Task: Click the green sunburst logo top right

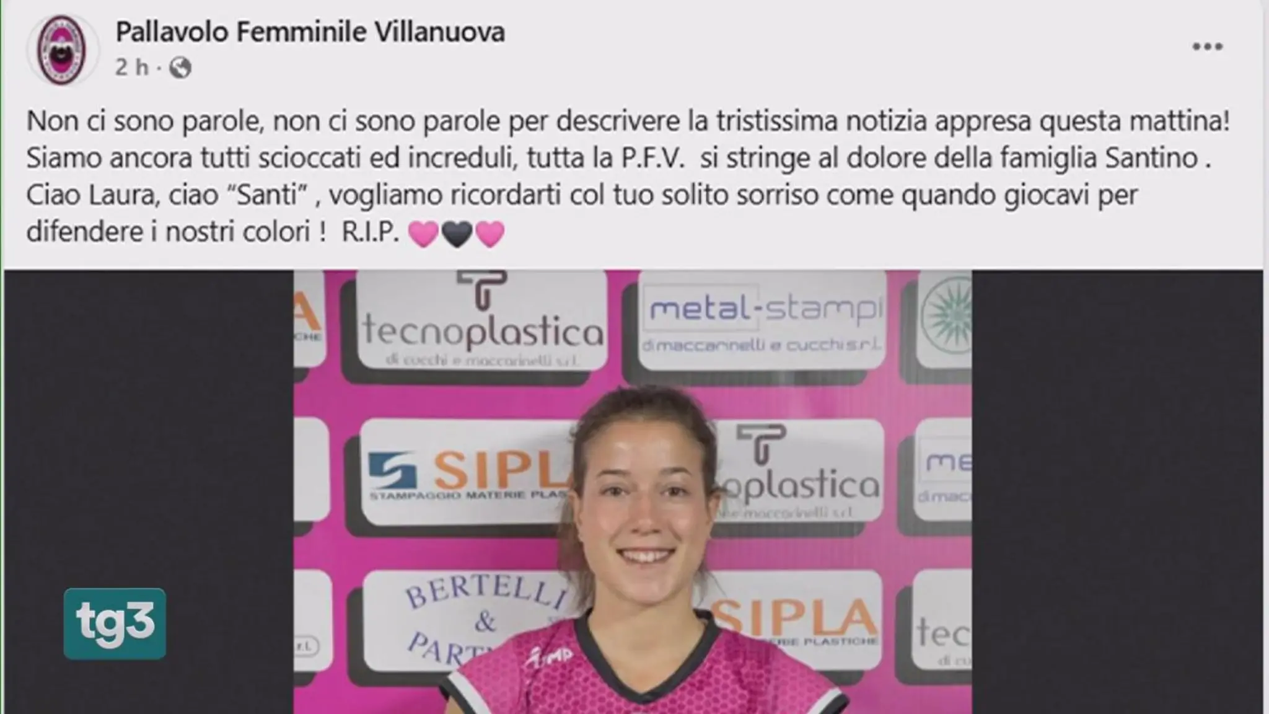Action: [946, 316]
